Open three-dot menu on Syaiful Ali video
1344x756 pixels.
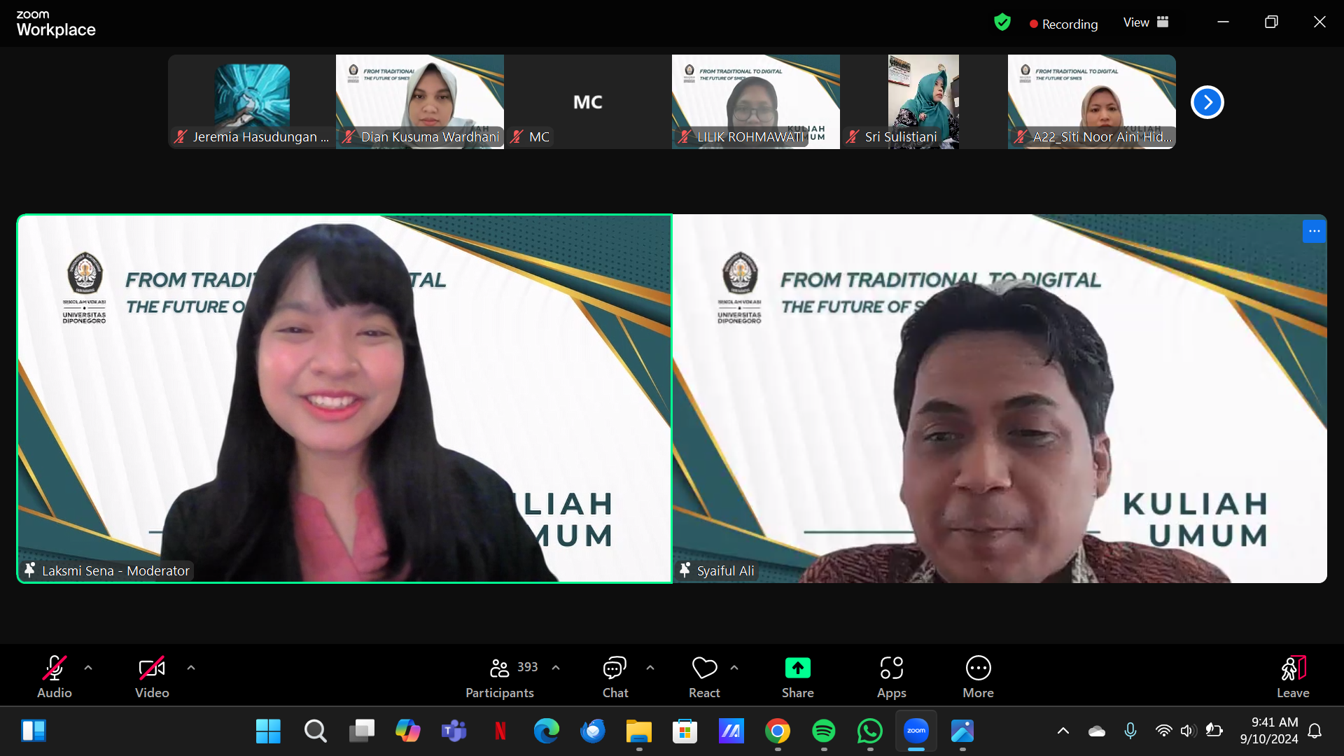coord(1314,232)
